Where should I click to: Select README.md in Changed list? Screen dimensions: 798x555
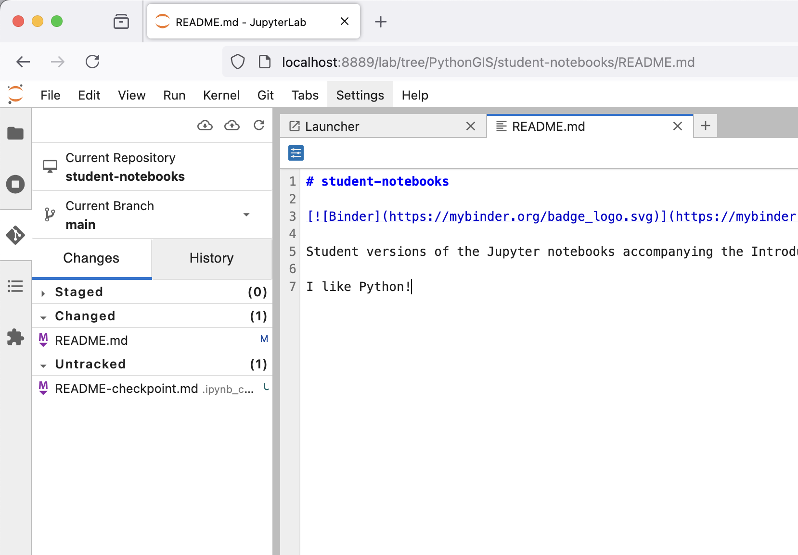click(152, 340)
